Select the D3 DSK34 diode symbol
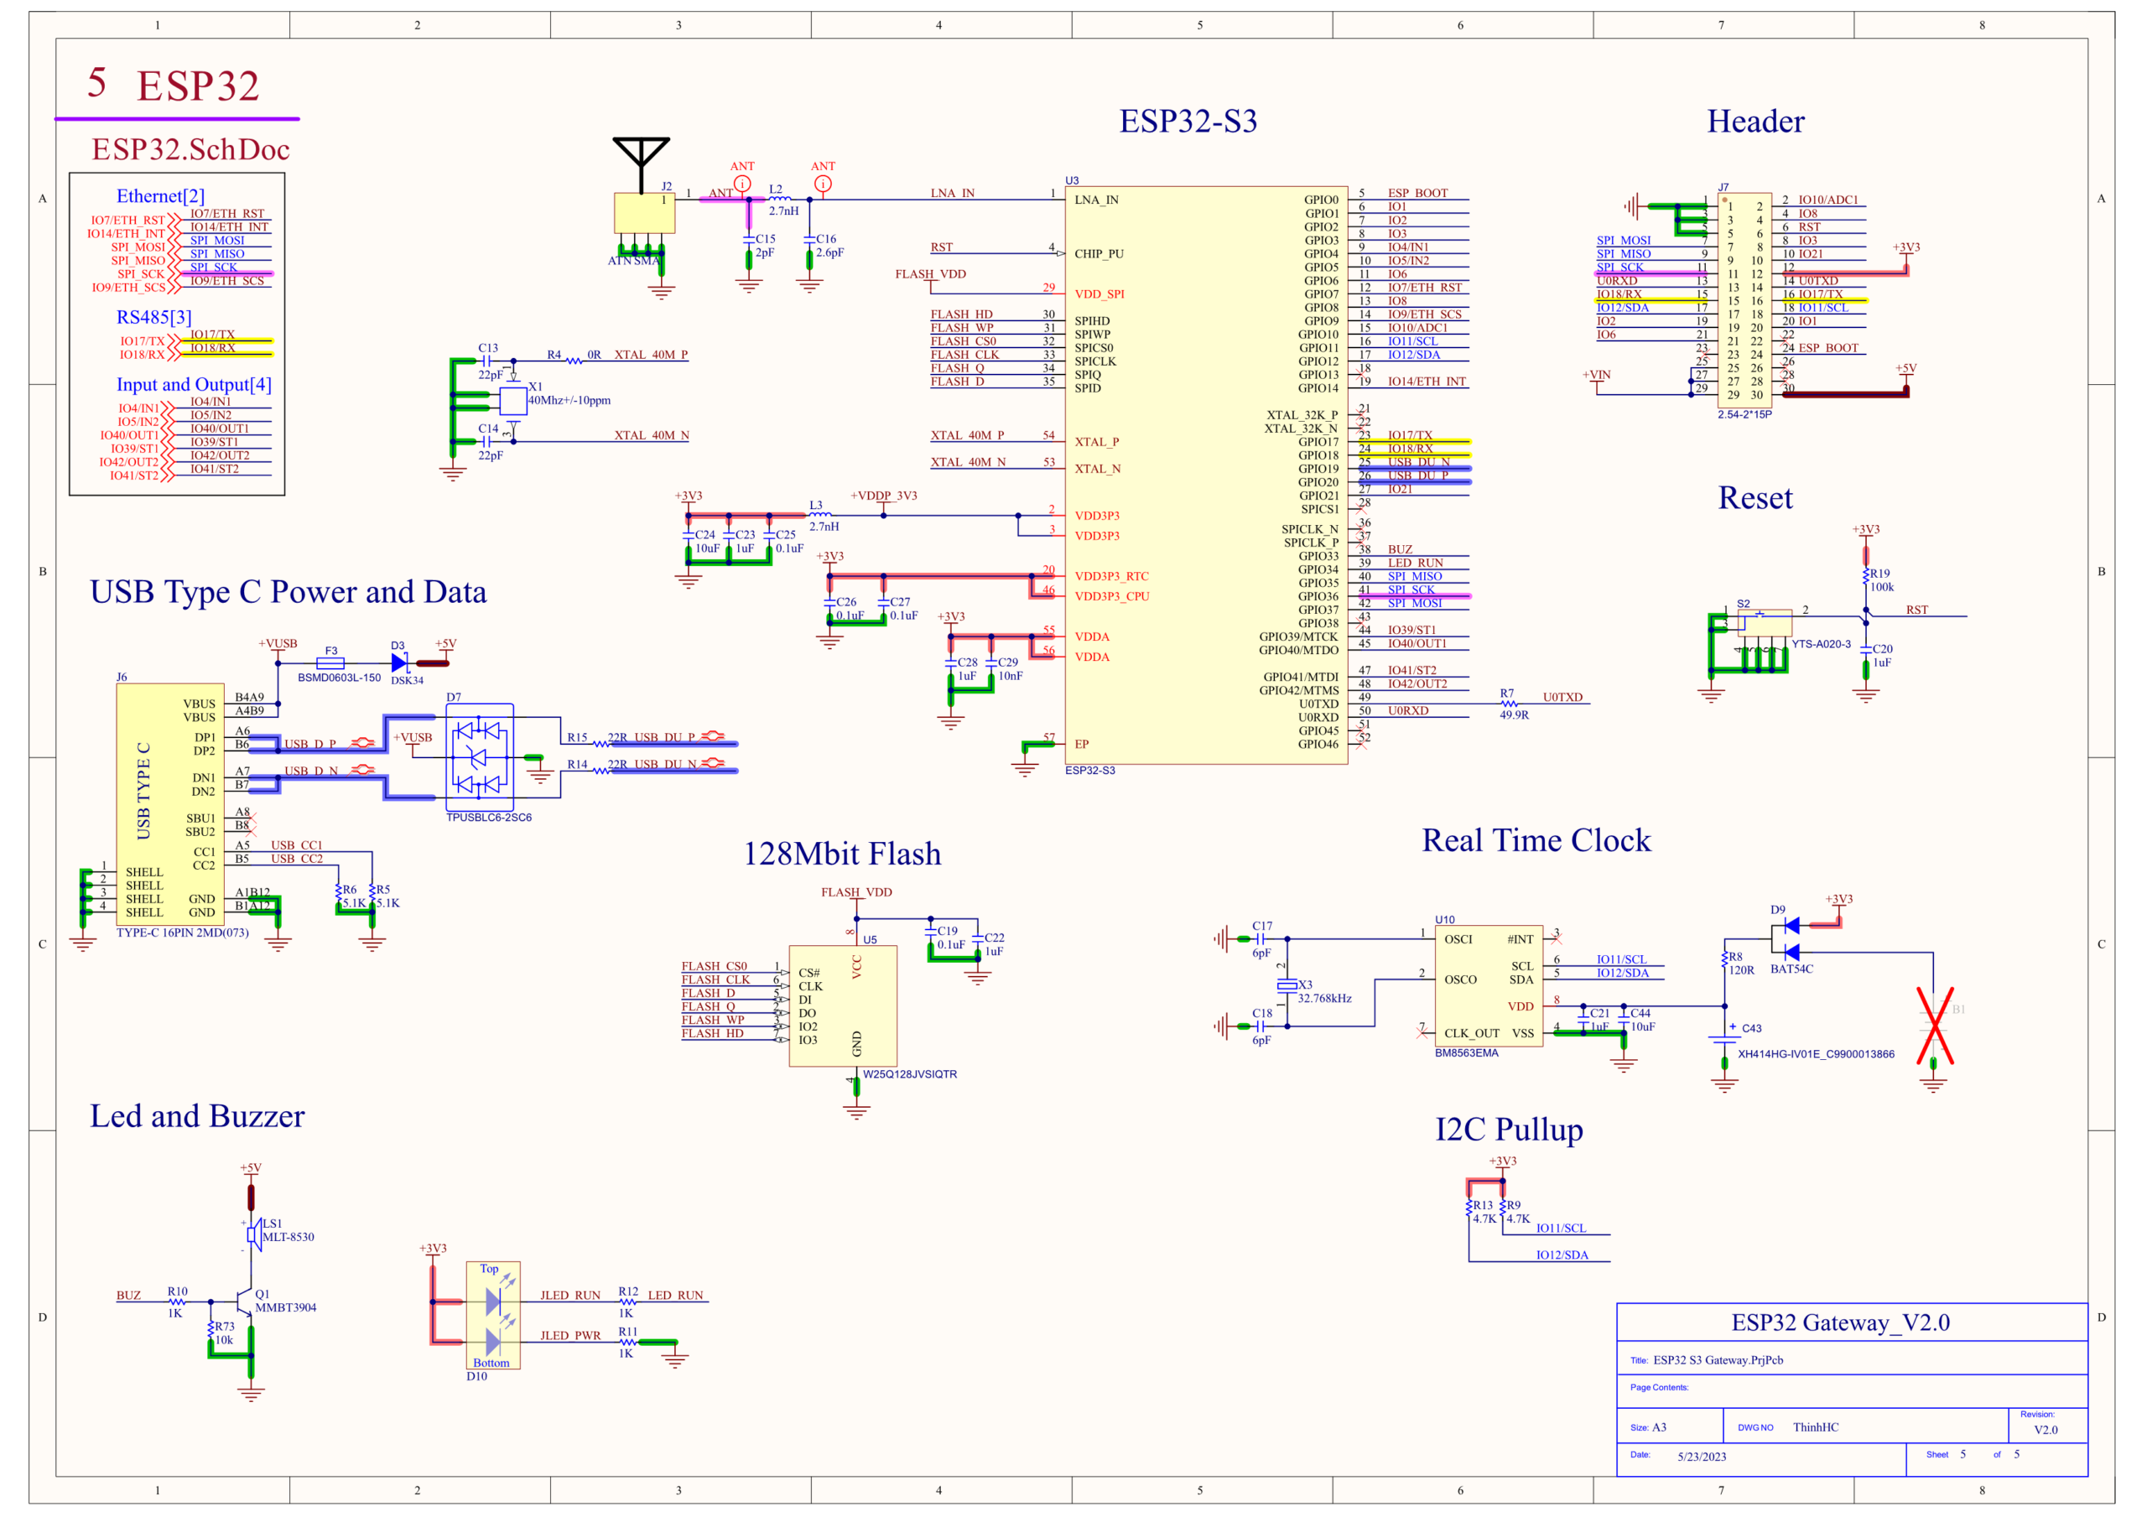 tap(399, 663)
